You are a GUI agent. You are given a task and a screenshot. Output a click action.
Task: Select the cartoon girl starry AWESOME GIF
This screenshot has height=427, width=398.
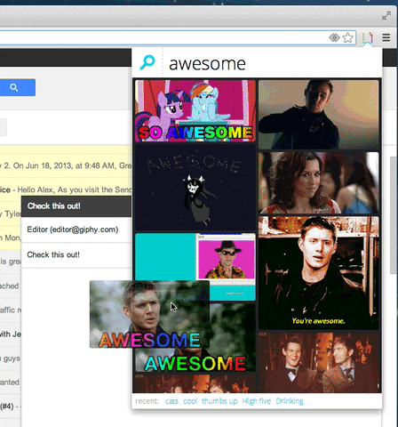(195, 188)
